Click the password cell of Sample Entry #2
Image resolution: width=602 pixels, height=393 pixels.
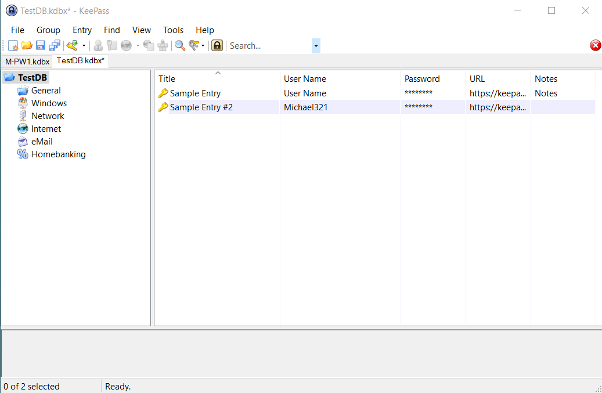[x=433, y=107]
